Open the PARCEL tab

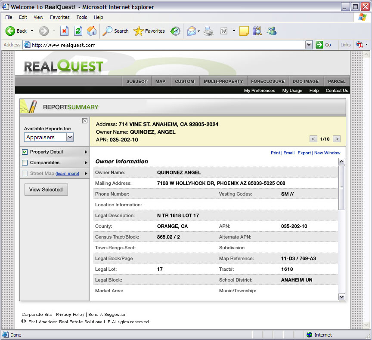(337, 81)
